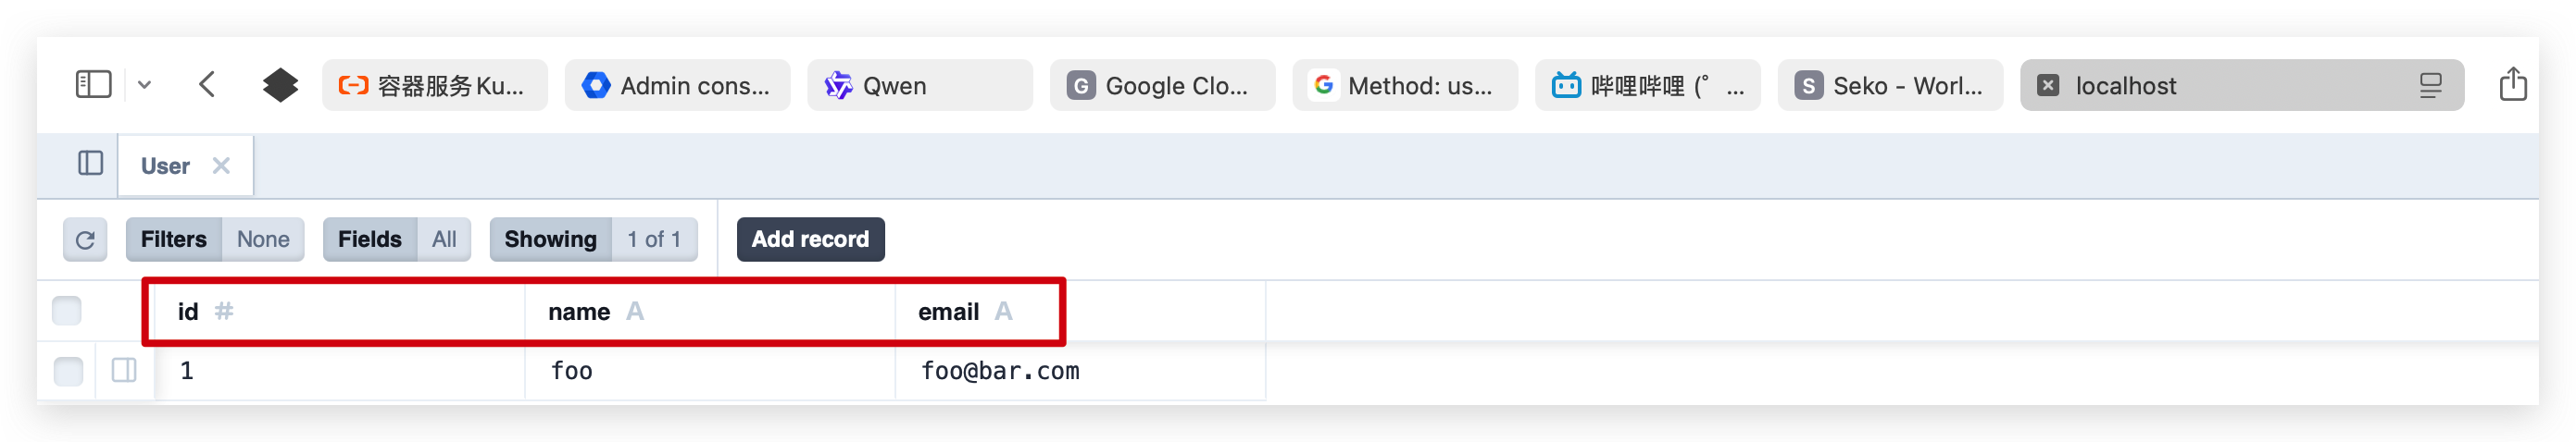Image resolution: width=2576 pixels, height=442 pixels.
Task: Click the dark layered extension icon
Action: click(280, 85)
